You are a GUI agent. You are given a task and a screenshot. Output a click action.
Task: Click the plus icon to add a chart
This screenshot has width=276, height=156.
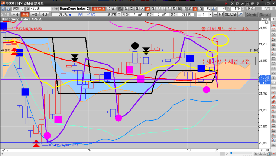[215, 14]
